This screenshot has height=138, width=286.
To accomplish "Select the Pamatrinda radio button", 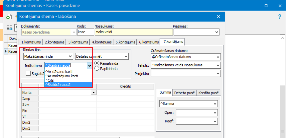I will click(x=97, y=63).
